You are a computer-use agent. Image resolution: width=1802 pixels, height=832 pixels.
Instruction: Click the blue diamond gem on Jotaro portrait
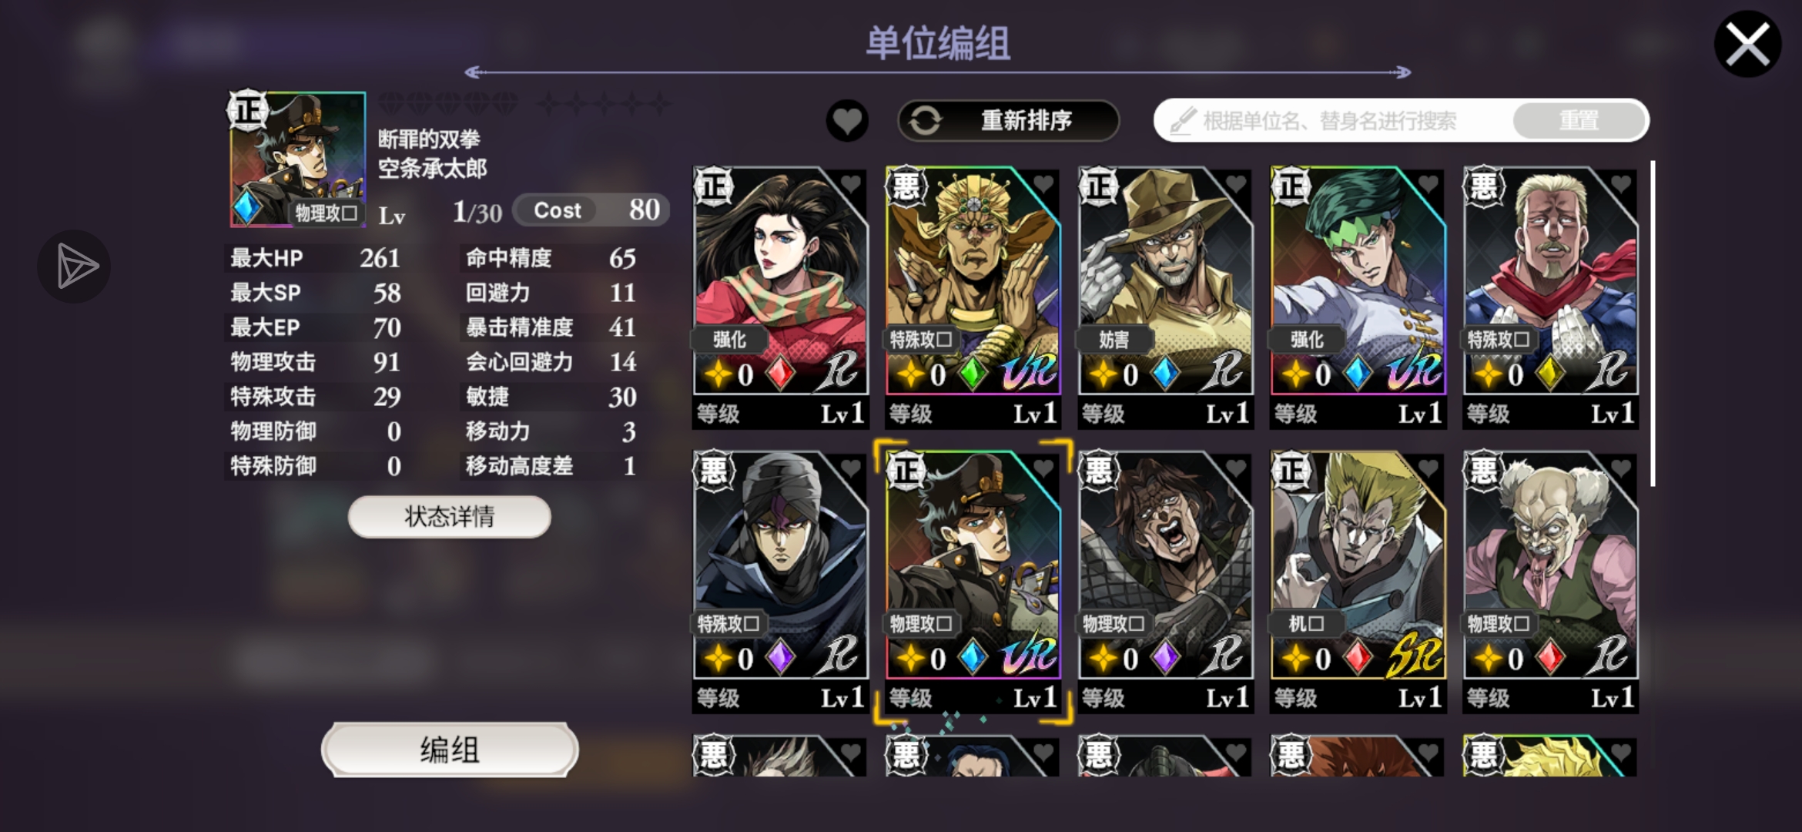coord(246,208)
